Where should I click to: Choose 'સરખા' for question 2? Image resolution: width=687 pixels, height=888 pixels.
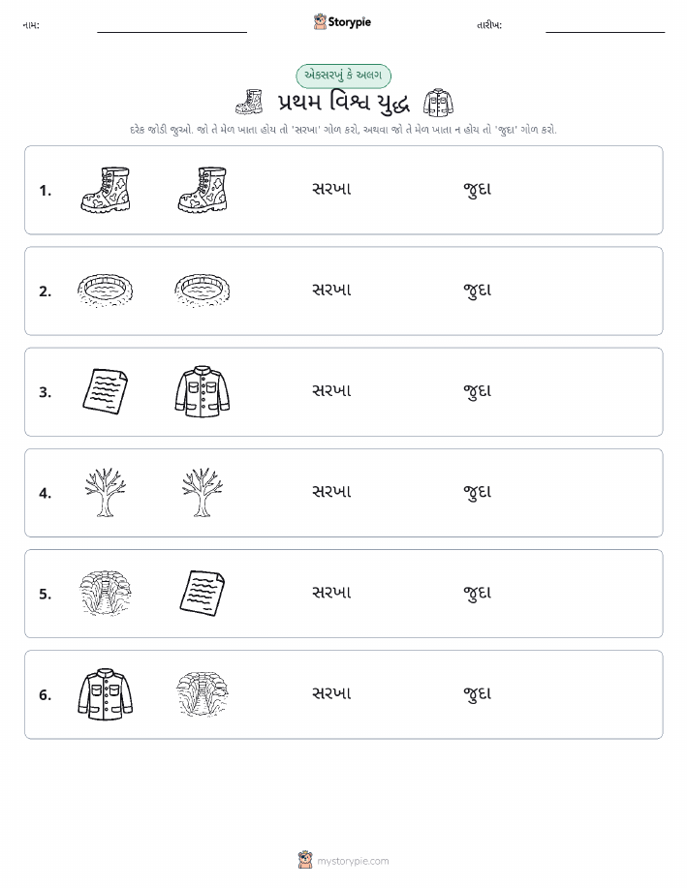tap(331, 290)
